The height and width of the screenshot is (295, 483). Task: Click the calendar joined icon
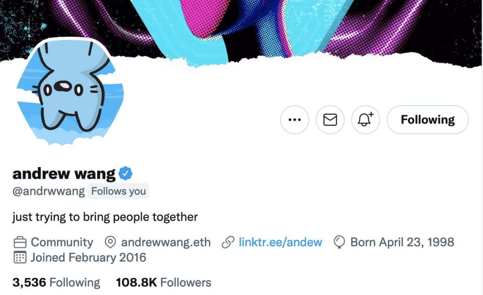tap(20, 258)
